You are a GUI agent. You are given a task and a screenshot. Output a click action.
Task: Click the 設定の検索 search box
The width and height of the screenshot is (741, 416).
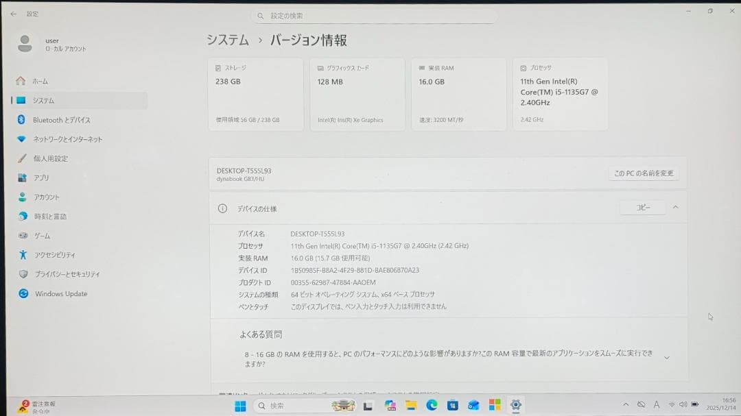pos(373,15)
